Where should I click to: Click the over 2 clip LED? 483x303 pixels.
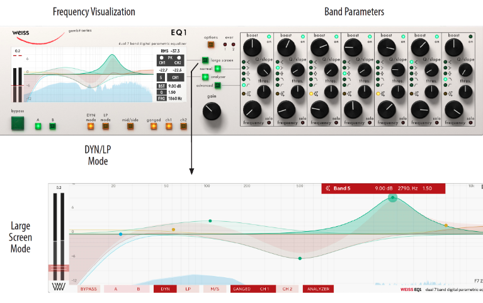tap(233, 45)
